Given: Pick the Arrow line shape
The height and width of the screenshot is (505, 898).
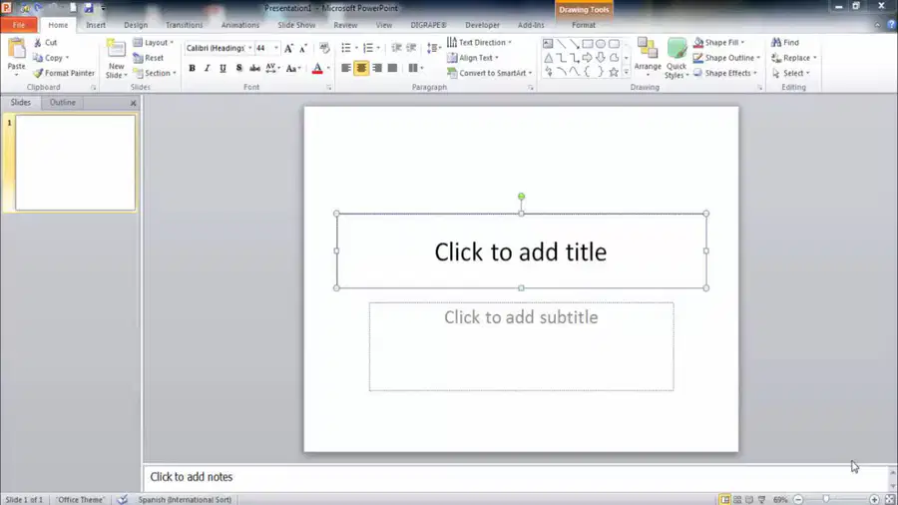Looking at the screenshot, I should [x=575, y=44].
